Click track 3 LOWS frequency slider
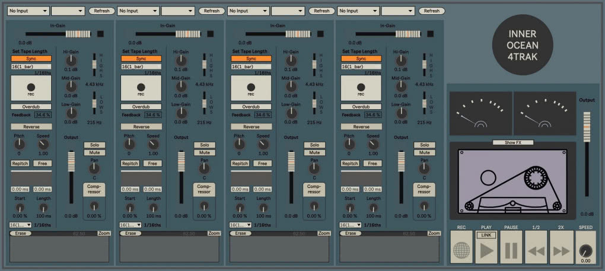This screenshot has height=271, width=605. coord(314,103)
